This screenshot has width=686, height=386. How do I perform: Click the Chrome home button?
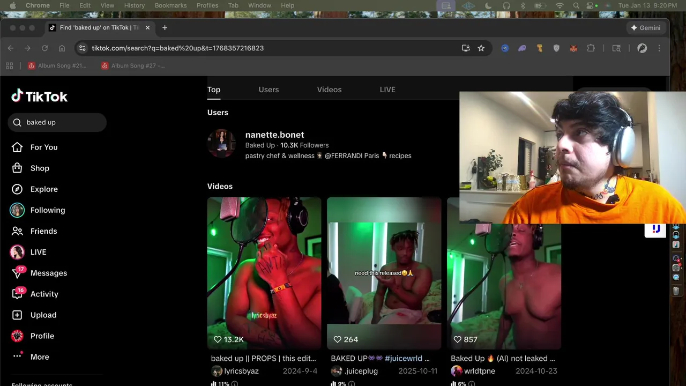pos(62,48)
